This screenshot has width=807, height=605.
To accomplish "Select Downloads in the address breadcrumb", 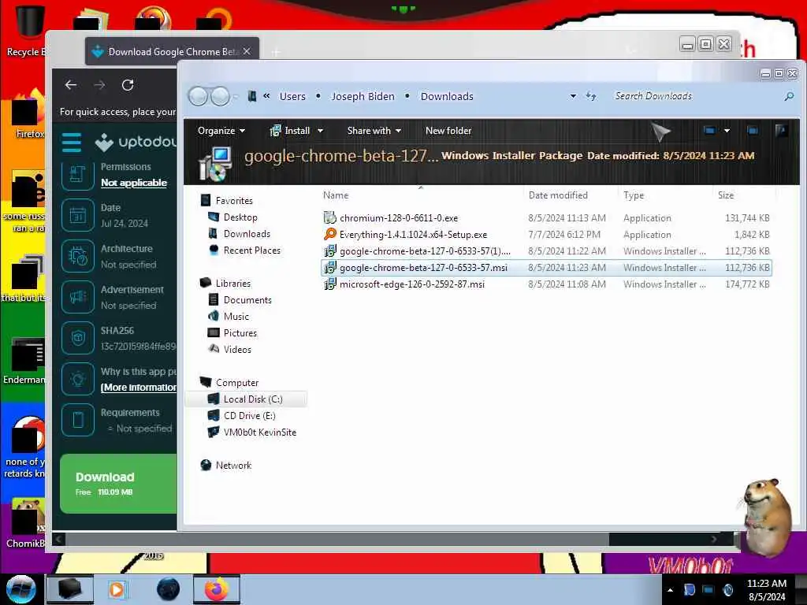I will (x=447, y=96).
